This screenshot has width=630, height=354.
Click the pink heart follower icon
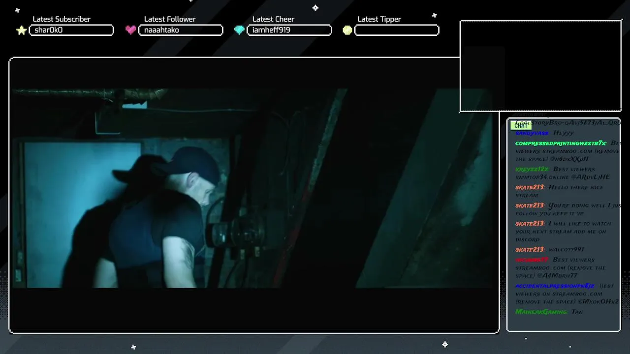tap(130, 30)
